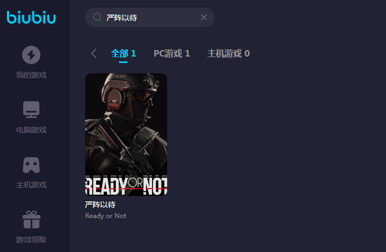The height and width of the screenshot is (252, 386).
Task: Click the magnifier search icon
Action: pyautogui.click(x=97, y=17)
